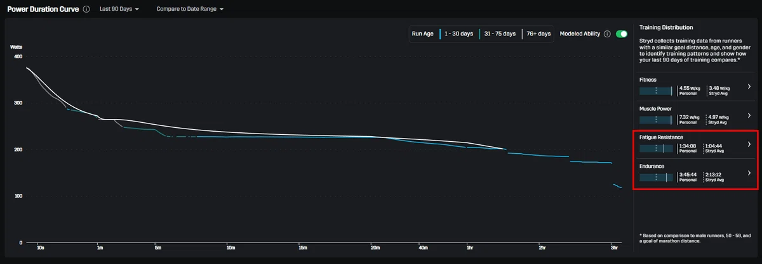762x264 pixels.
Task: Click the Training Distribution heading
Action: (x=666, y=27)
